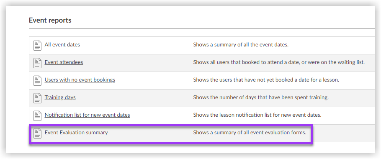Click description about users booked or on waiting list
Screen dimensions: 381x159
pyautogui.click(x=279, y=62)
